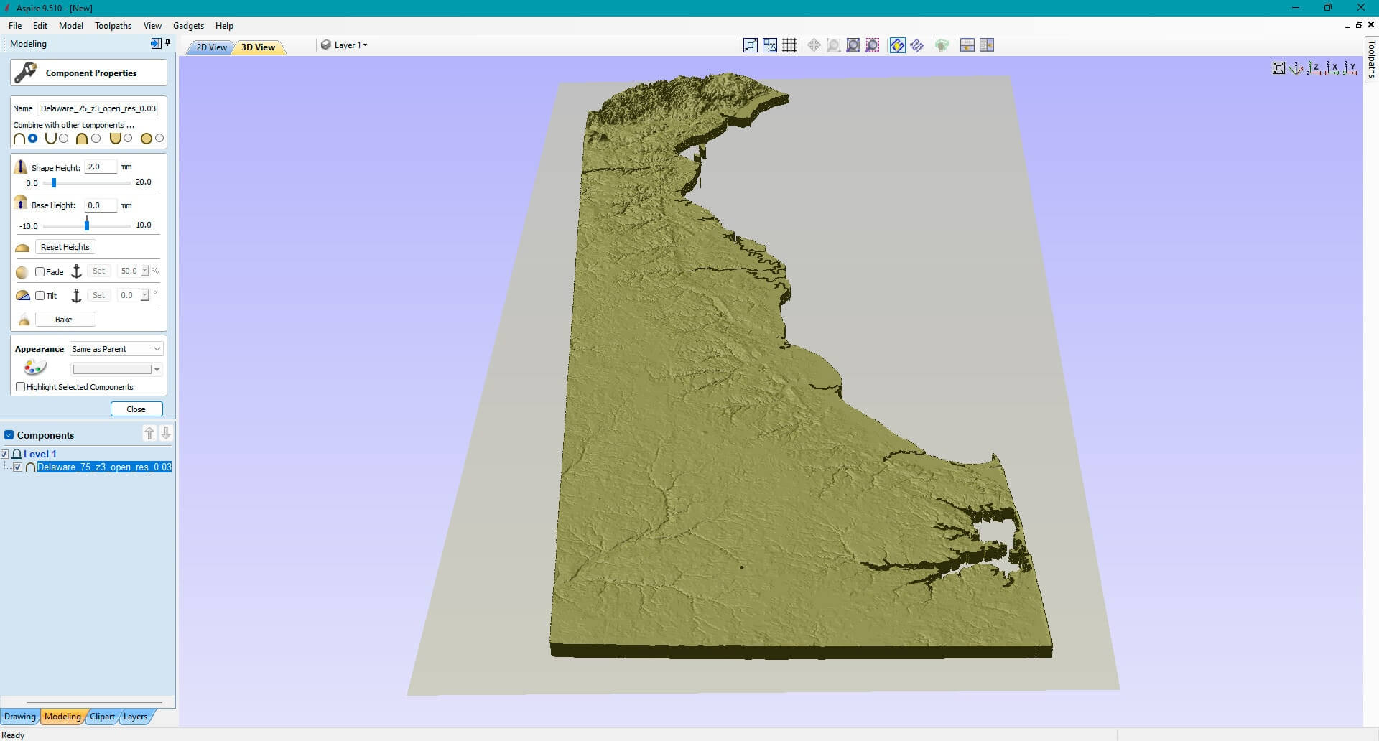Click the Tilt angle spinner arrows

point(145,295)
